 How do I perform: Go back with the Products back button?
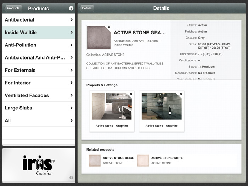[x=13, y=8]
